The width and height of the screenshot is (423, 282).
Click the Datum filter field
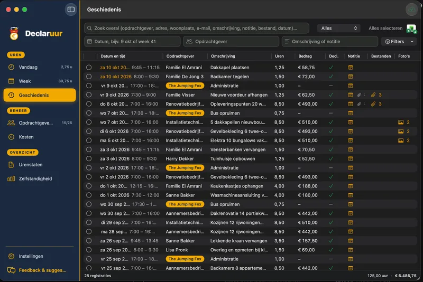pos(132,42)
